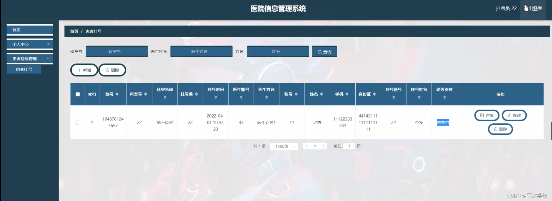
Task: Click 删除 button next to 新增
Action: (112, 70)
